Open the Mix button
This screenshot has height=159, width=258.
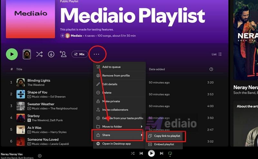80,54
